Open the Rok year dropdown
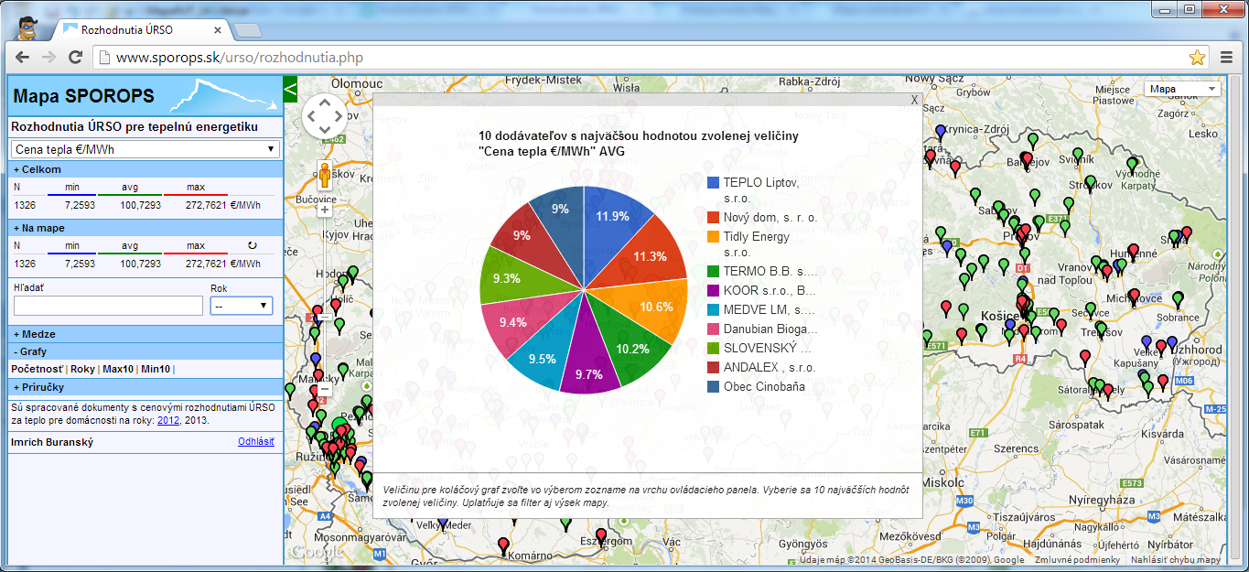Image resolution: width=1249 pixels, height=572 pixels. pos(242,306)
